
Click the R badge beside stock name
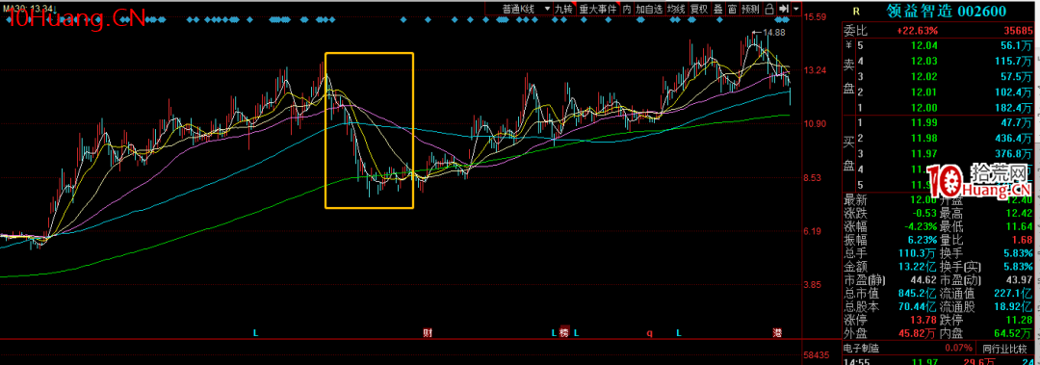856,11
